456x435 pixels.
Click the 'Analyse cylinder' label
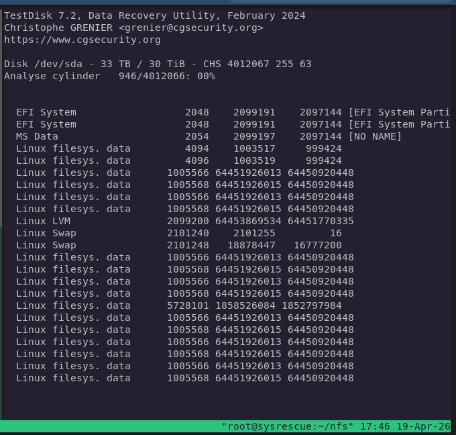tap(52, 77)
